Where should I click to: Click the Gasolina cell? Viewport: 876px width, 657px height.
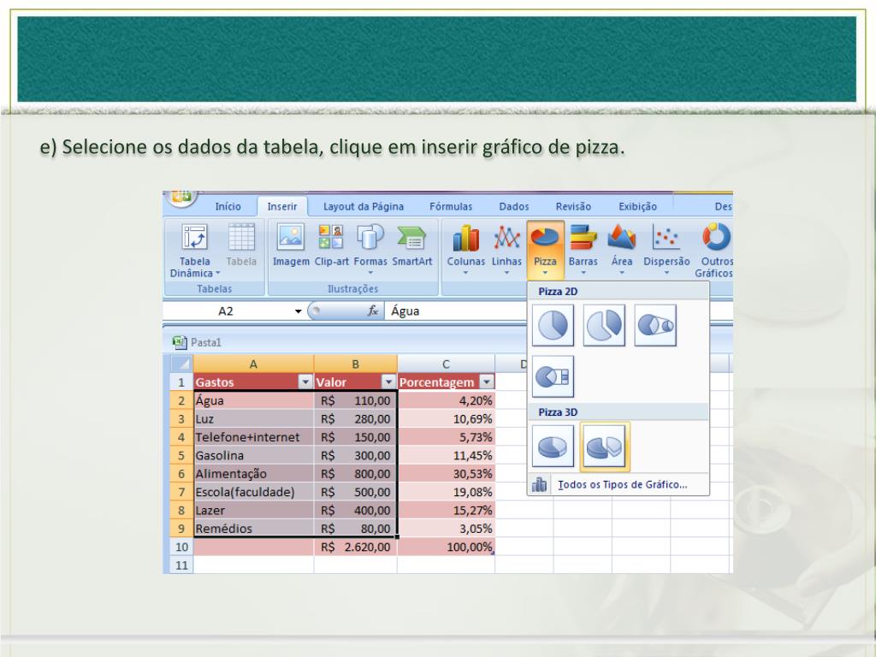(253, 455)
